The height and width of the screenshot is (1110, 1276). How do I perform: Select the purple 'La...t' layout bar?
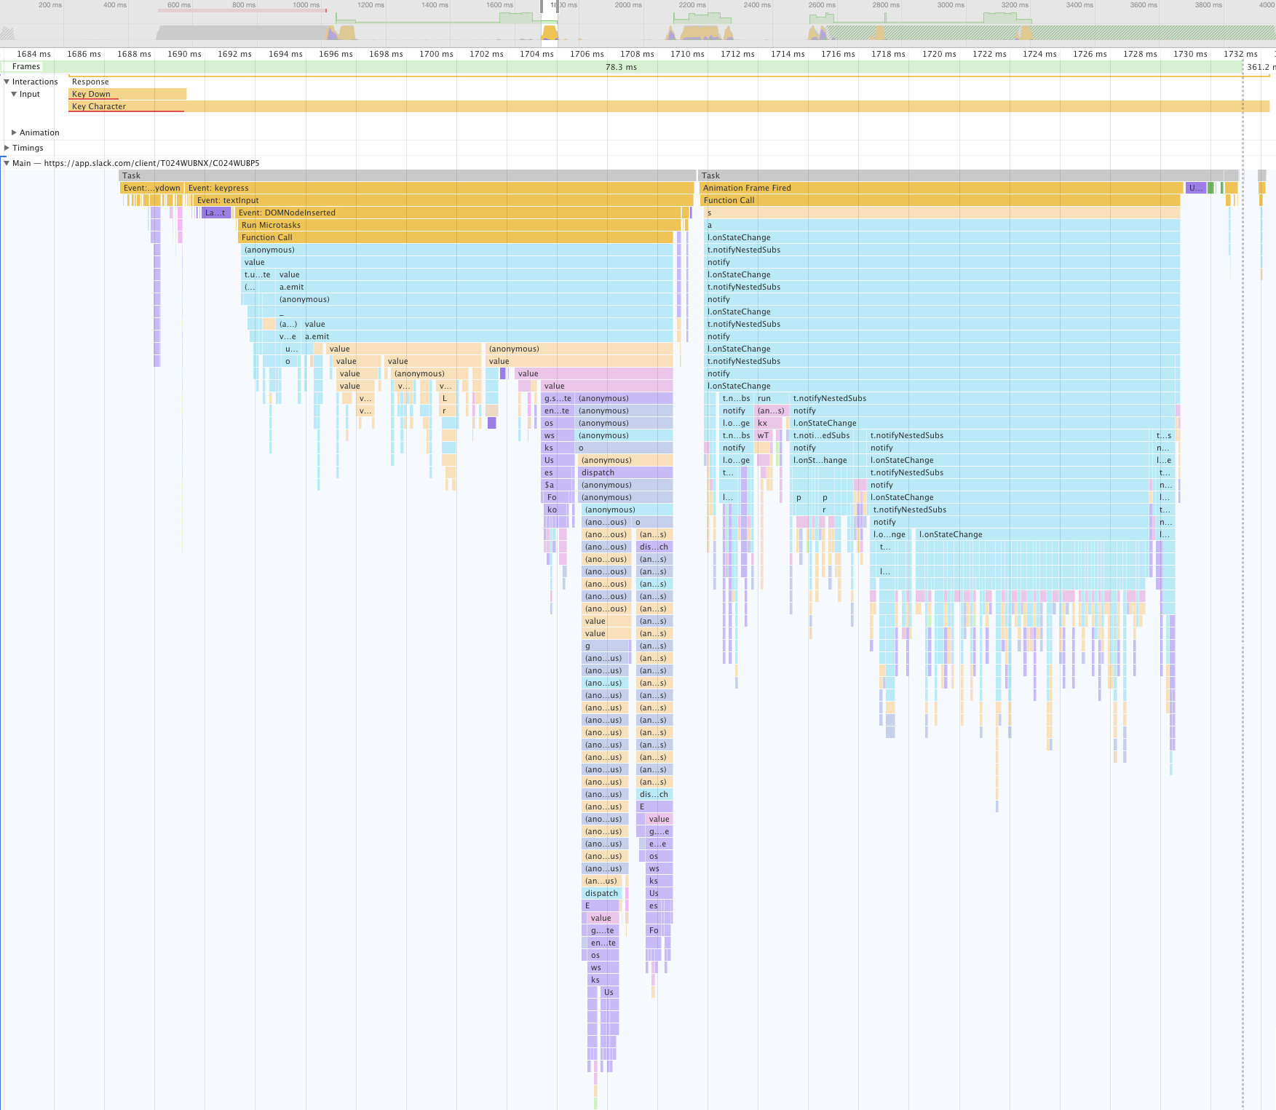[216, 213]
